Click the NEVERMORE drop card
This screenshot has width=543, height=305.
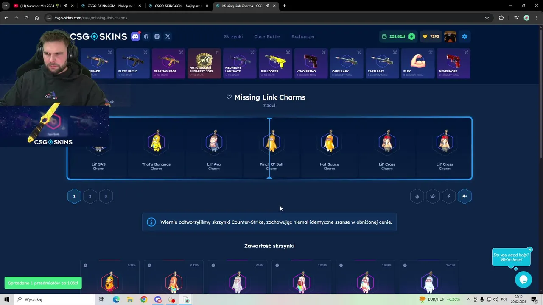(453, 64)
